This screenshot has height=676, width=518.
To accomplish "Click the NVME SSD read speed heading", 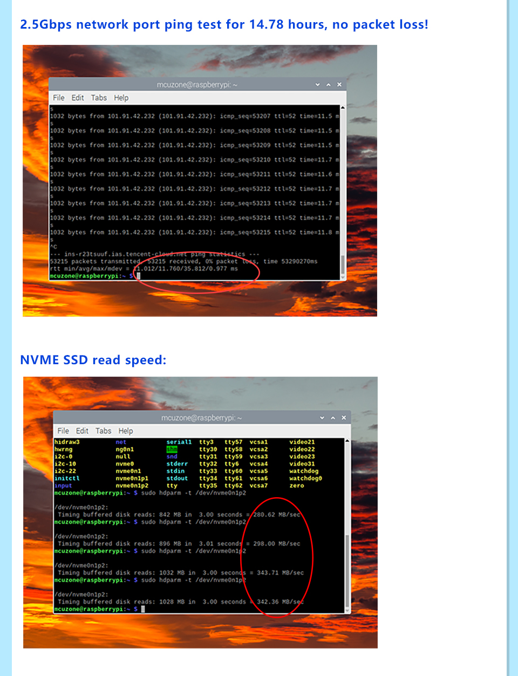I will 93,360.
